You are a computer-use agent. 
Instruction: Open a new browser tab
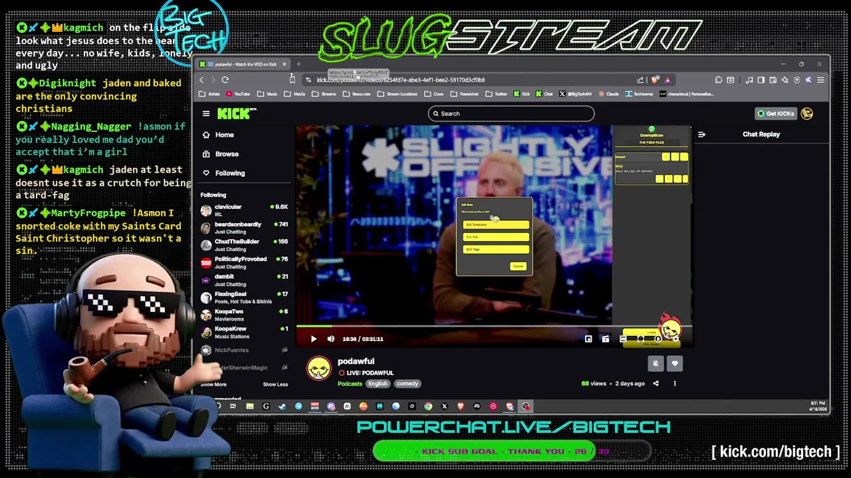click(299, 64)
